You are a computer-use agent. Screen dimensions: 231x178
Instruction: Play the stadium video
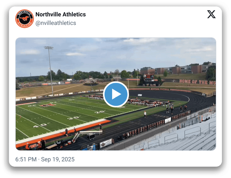click(x=116, y=94)
